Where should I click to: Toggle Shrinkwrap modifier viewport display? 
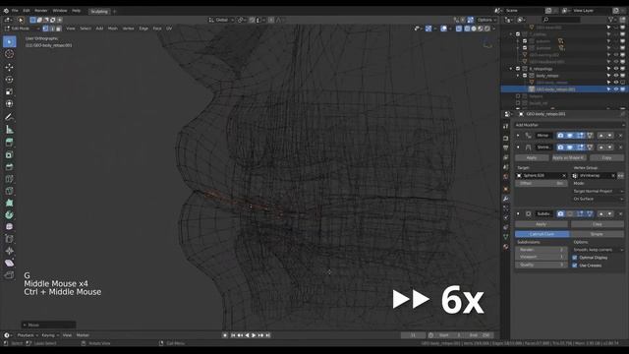click(570, 147)
